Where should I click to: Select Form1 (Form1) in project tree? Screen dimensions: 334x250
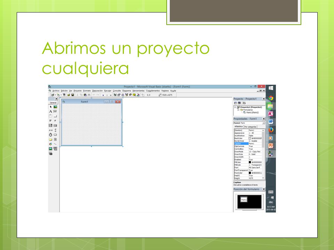coord(252,112)
